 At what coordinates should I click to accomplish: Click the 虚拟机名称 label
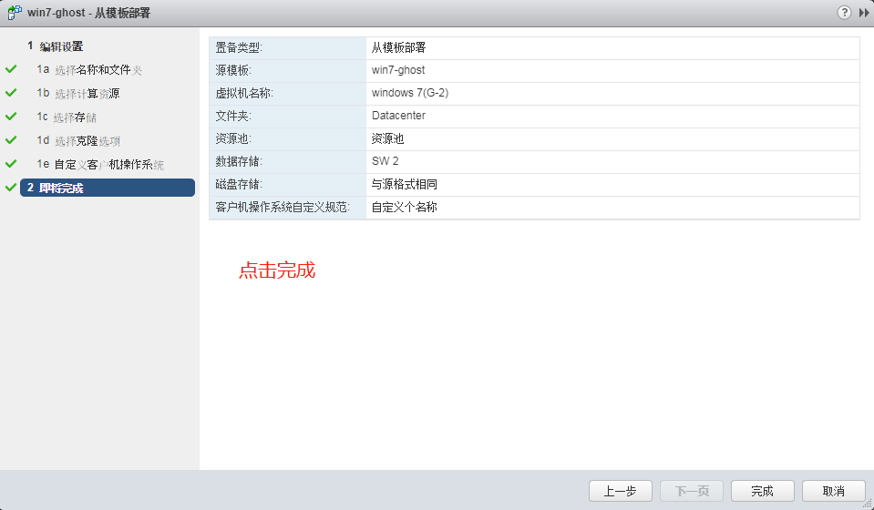[x=244, y=94]
